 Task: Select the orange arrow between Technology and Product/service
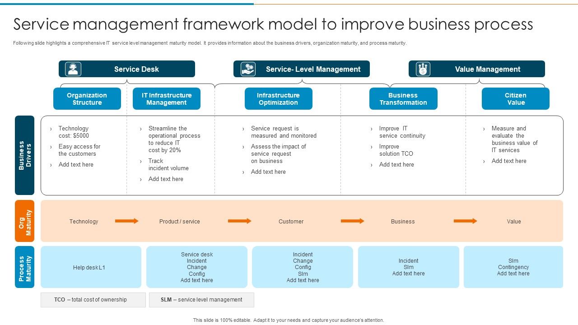pos(128,221)
